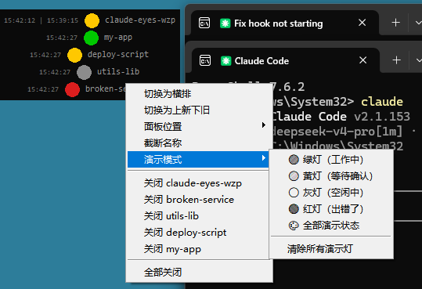The height and width of the screenshot is (289, 422).
Task: Click the gray status dot for utils-lib
Action: 84,72
